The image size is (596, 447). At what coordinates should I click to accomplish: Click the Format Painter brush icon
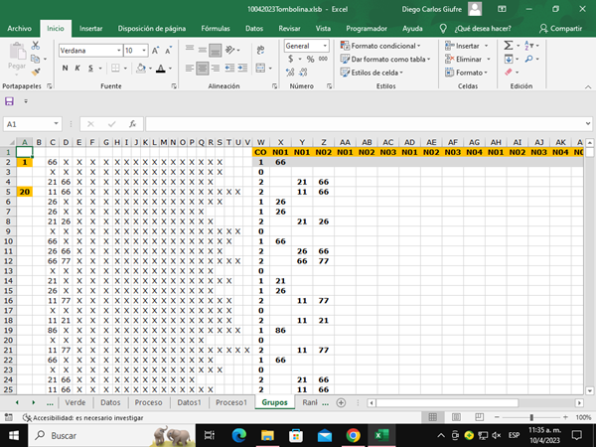pos(36,72)
